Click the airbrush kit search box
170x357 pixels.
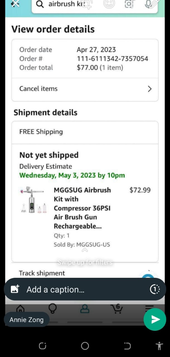(x=95, y=5)
